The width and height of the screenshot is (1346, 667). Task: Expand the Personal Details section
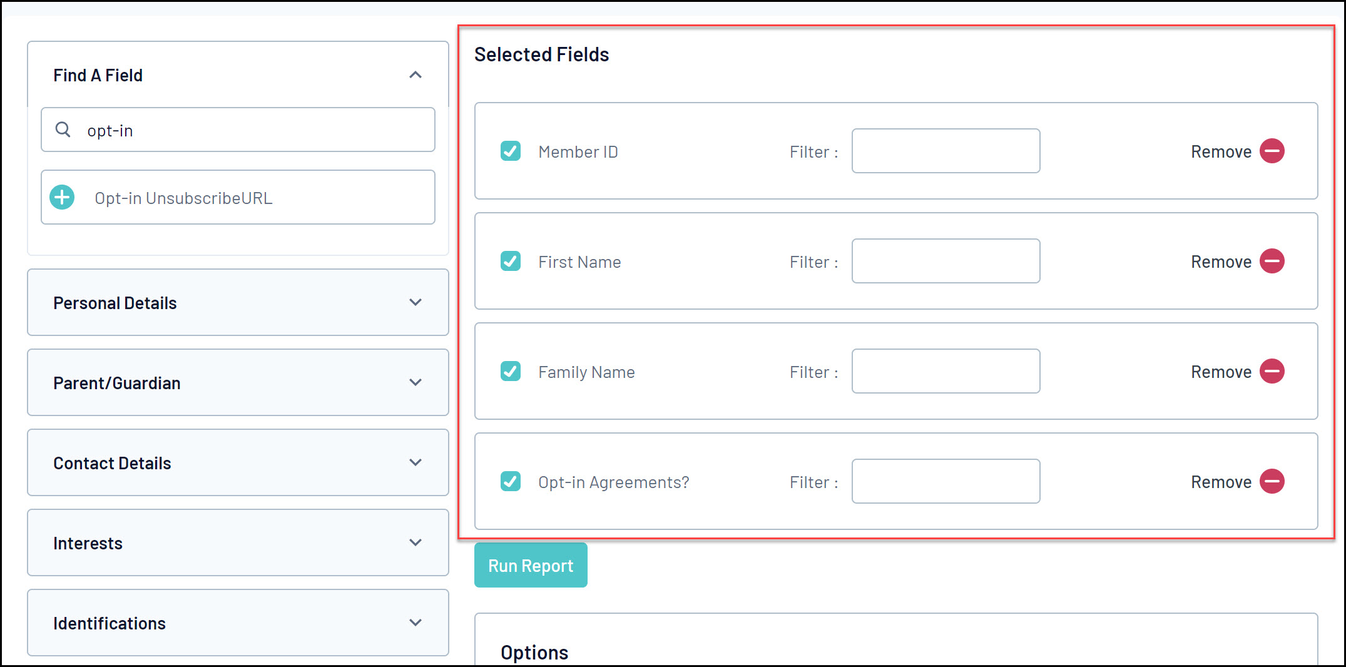[x=415, y=303]
